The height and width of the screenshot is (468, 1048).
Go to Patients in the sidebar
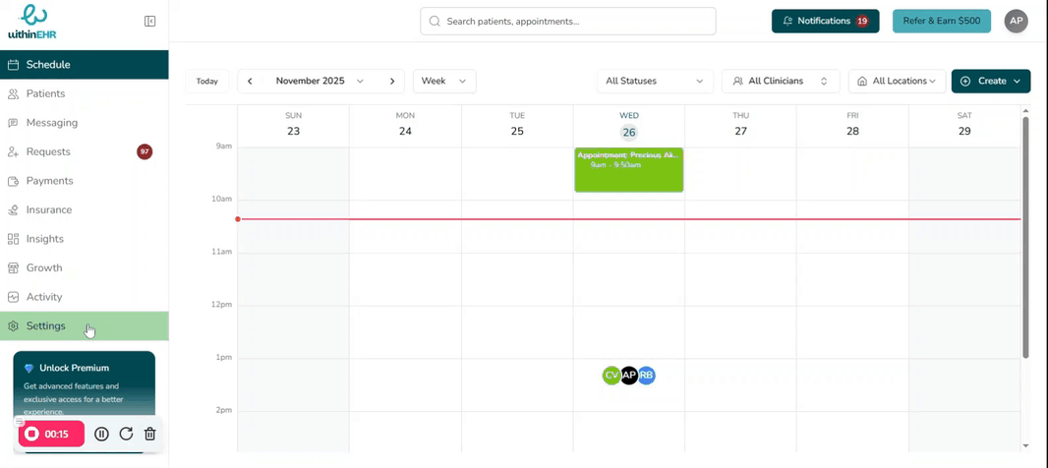tap(85, 93)
